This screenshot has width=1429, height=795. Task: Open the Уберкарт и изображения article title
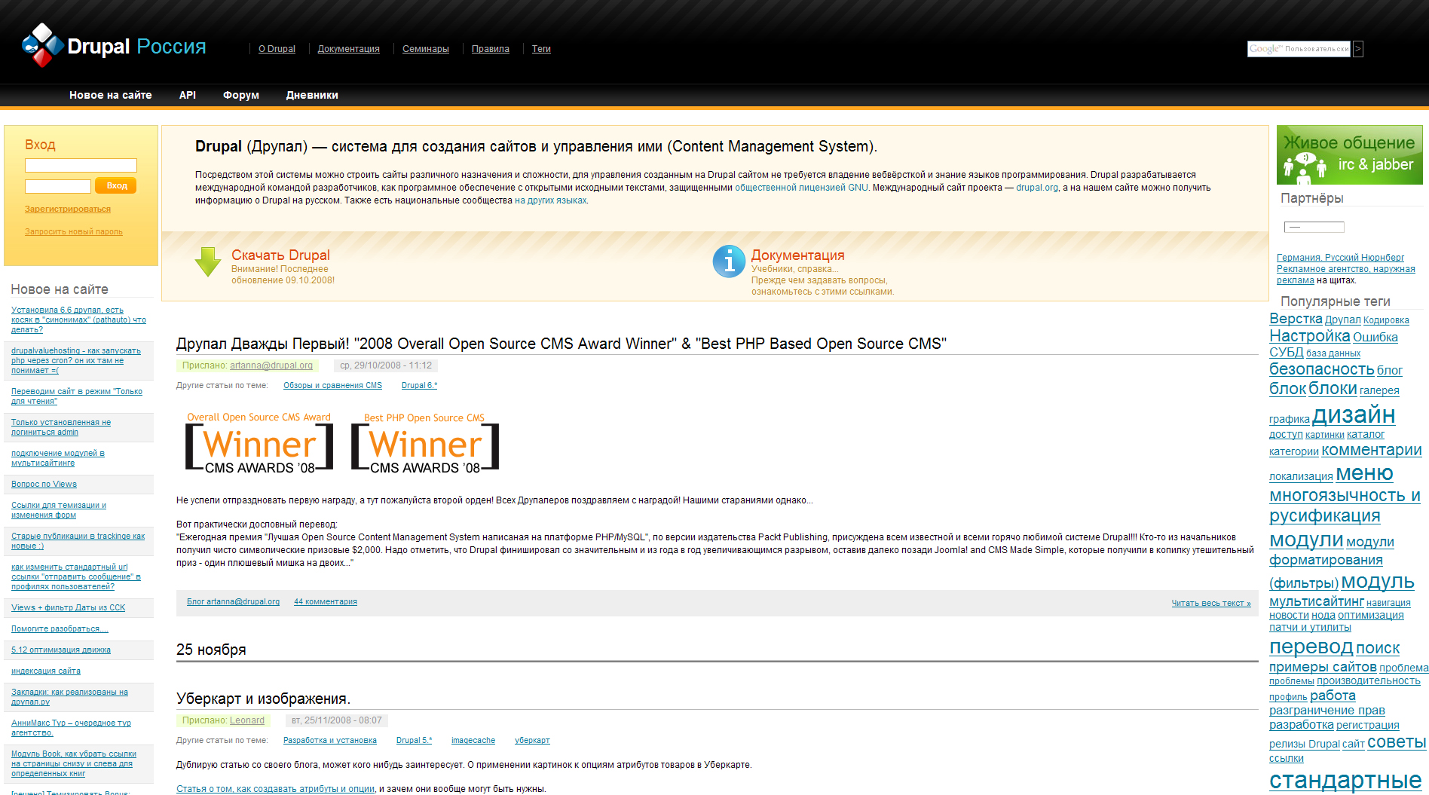click(263, 699)
